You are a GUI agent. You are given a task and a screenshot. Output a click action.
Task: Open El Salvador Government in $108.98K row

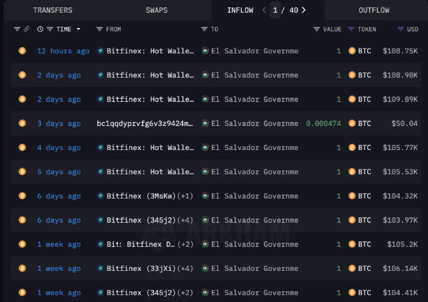(x=254, y=75)
